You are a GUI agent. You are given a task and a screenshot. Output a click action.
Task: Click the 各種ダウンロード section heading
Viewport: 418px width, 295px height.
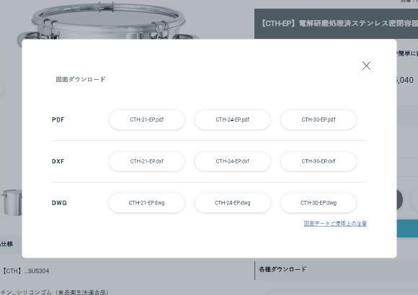point(283,269)
